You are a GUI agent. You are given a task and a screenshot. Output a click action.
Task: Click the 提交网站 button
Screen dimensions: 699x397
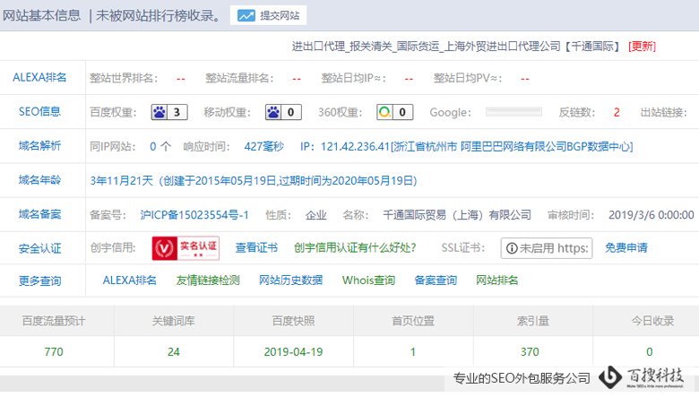click(x=268, y=15)
